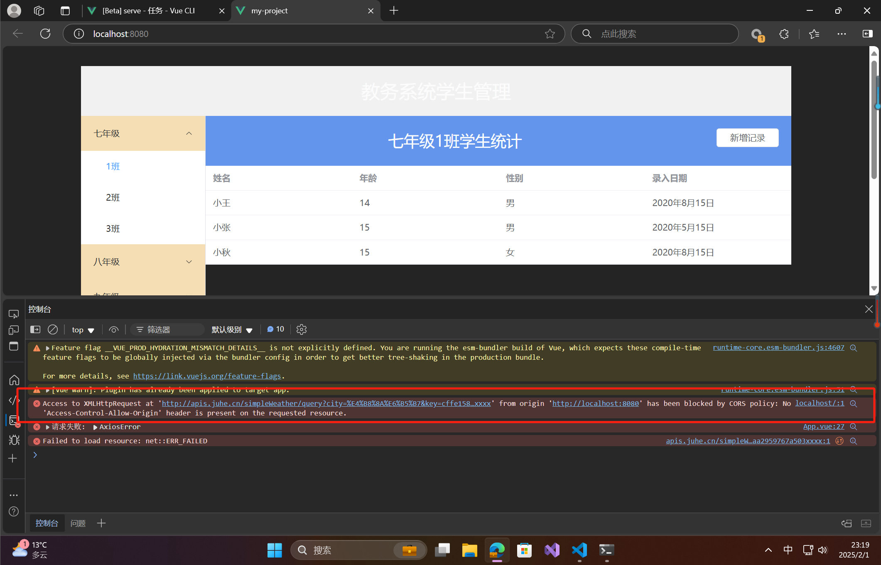Open the top context dropdown
Image resolution: width=881 pixels, height=565 pixels.
coord(83,329)
